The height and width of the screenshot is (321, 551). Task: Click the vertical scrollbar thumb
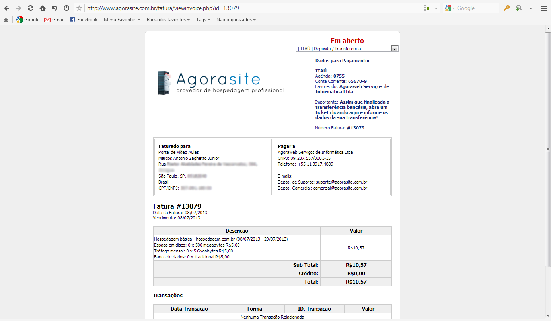coord(548,150)
